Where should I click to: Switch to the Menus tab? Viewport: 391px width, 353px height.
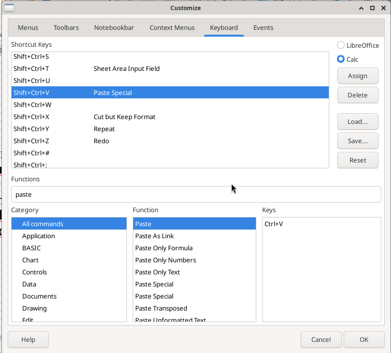(28, 27)
